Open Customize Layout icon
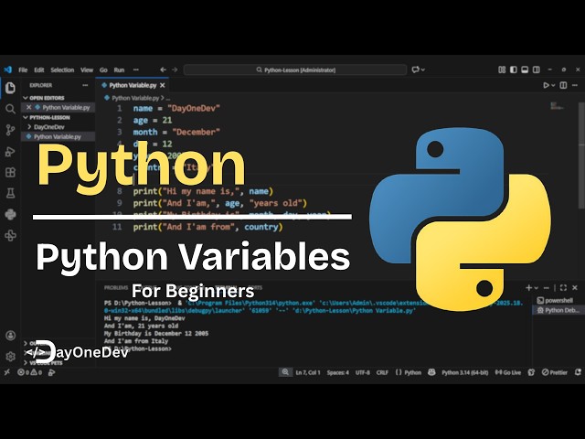The width and height of the screenshot is (585, 439). pos(502,70)
